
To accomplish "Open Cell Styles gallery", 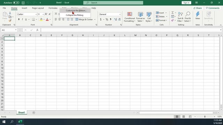I will click(x=149, y=17).
